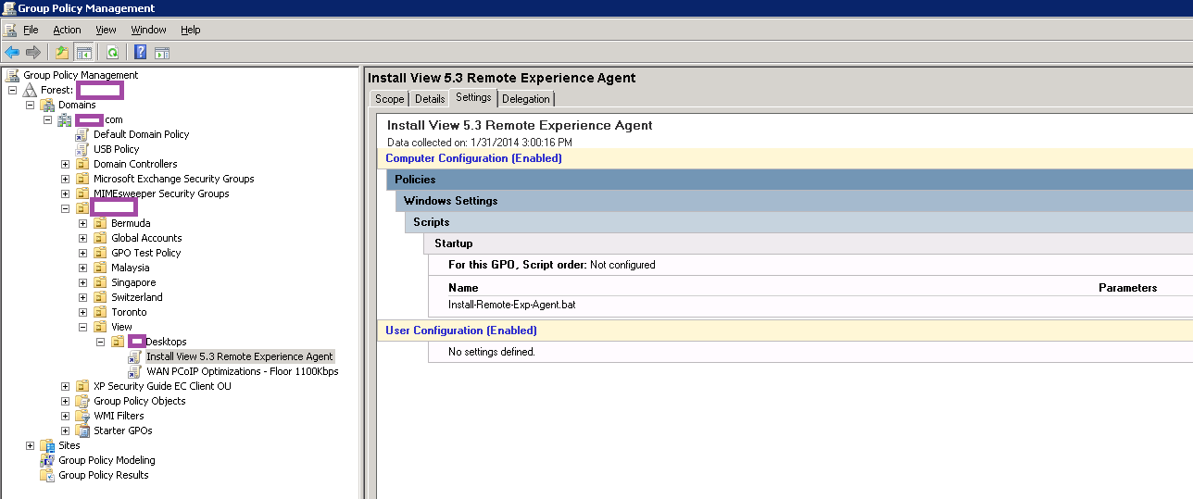Screen dimensions: 1193x499
Task: Expand the XP Security Guide EC Client OU
Action: (65, 386)
